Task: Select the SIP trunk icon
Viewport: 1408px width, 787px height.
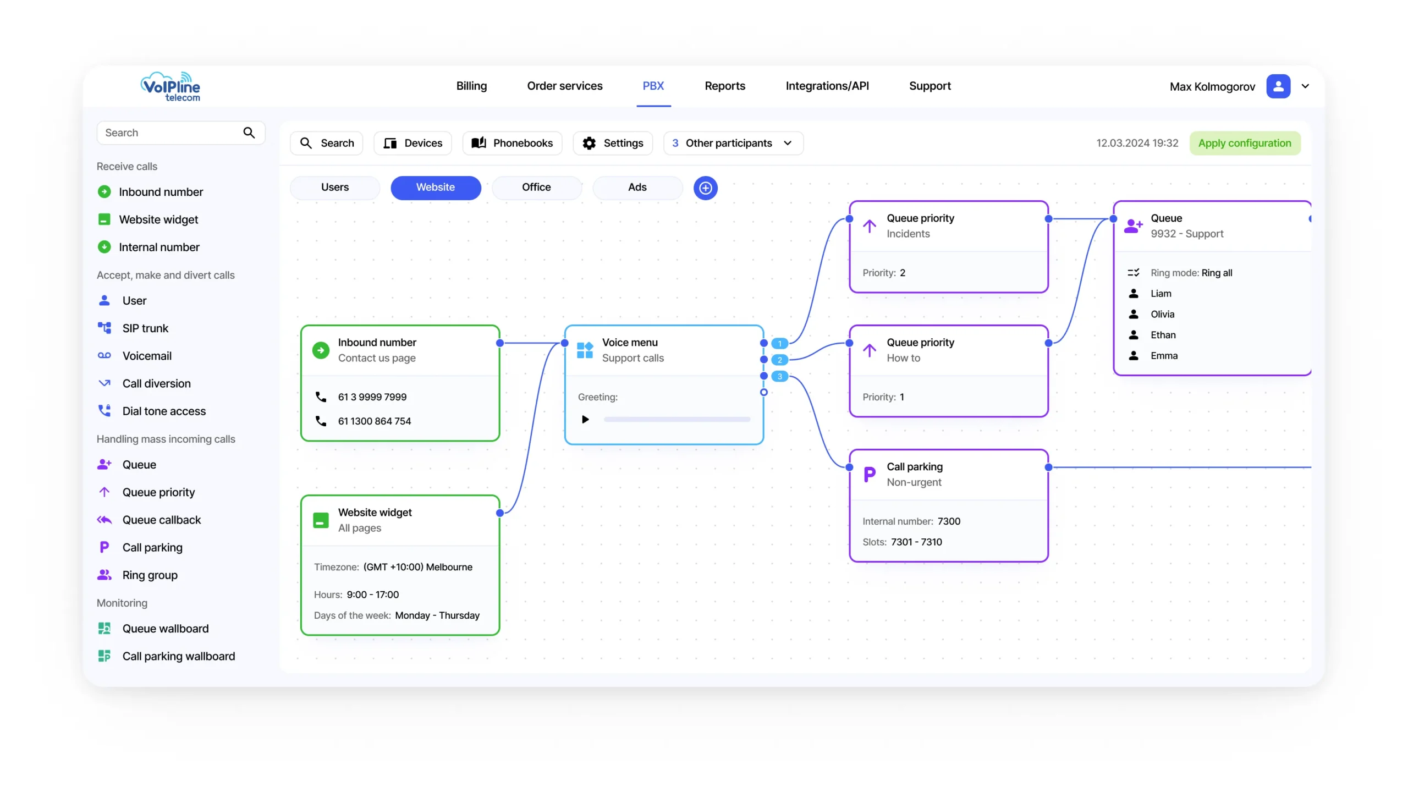Action: click(104, 328)
